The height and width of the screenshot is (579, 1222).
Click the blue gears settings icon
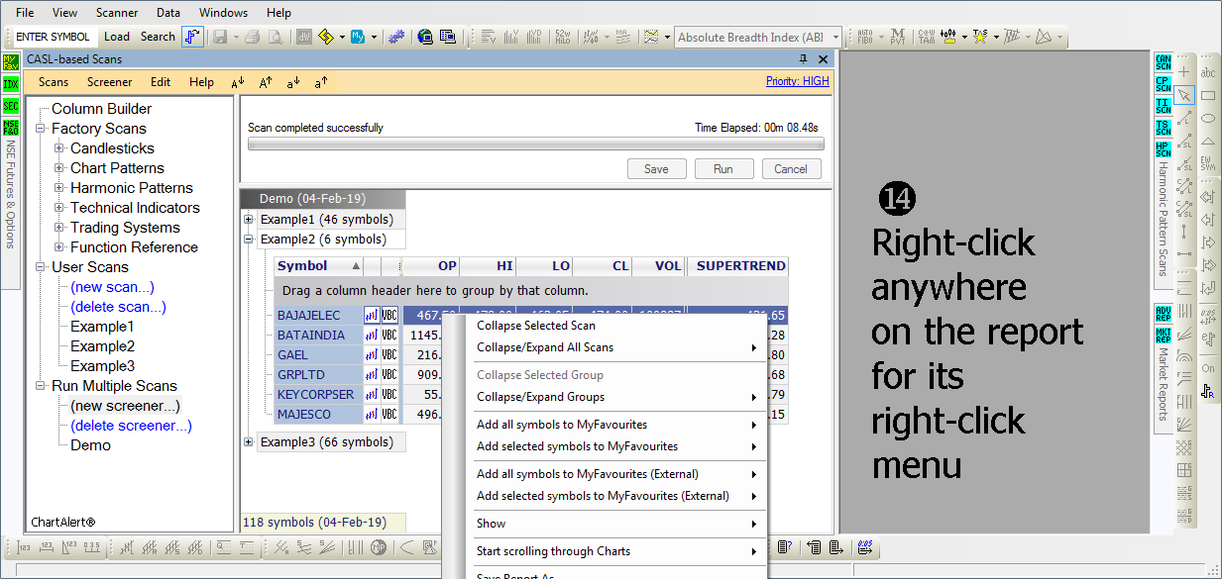(x=396, y=37)
